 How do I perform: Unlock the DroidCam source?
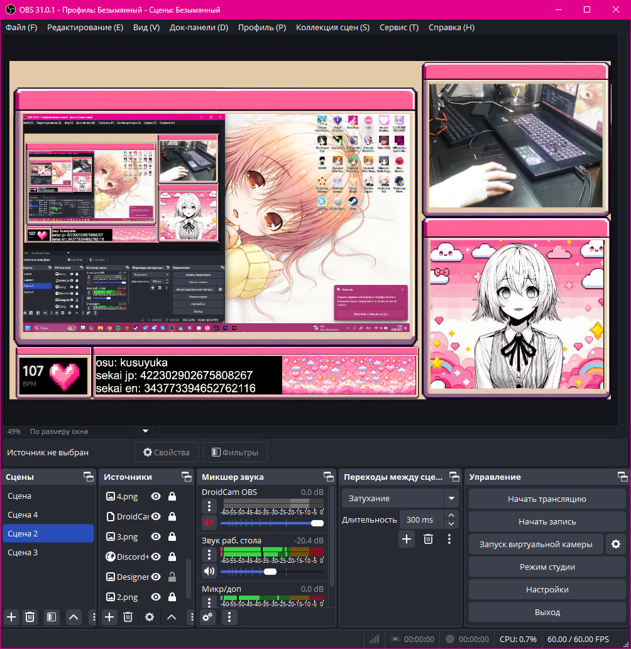pyautogui.click(x=172, y=516)
